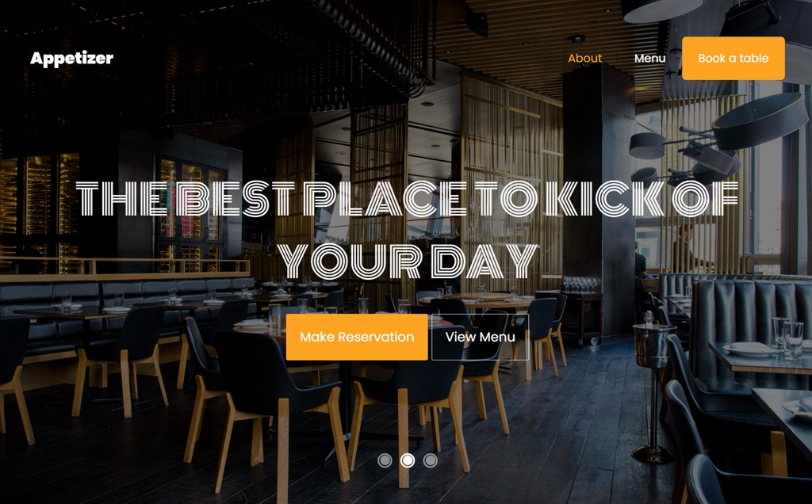Reserve using the orange header button
812x504 pixels.
(x=733, y=58)
